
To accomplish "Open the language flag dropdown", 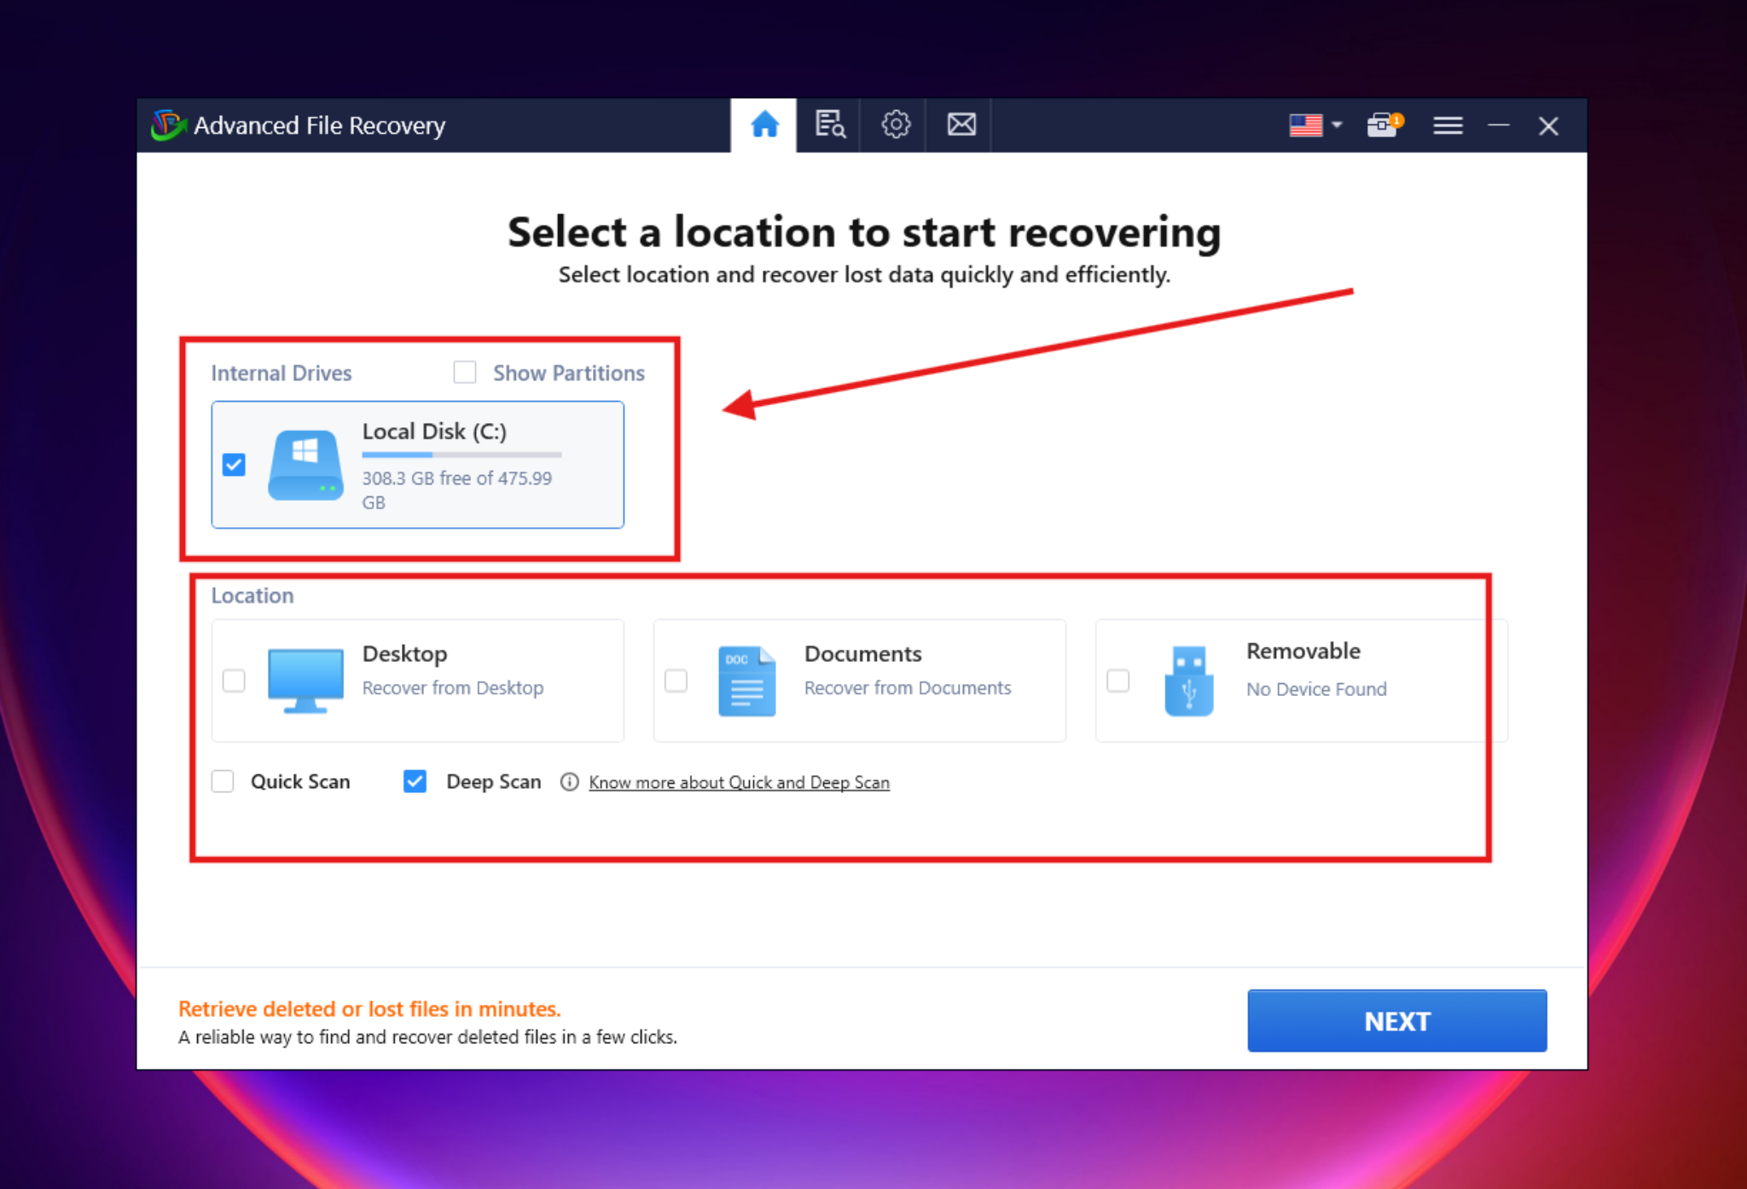I will pos(1315,125).
